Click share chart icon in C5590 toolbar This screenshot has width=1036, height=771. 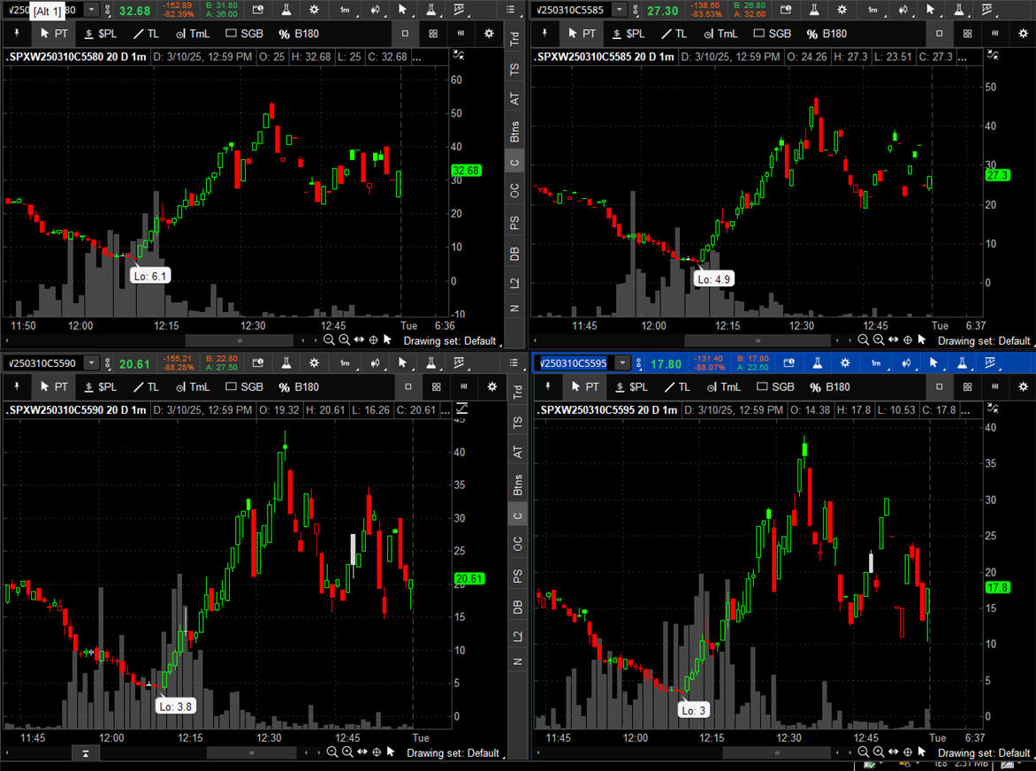tap(258, 363)
